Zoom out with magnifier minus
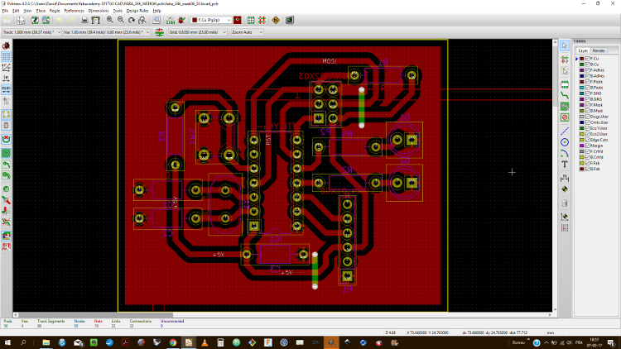Screen dimensions: 621x349 [121, 20]
